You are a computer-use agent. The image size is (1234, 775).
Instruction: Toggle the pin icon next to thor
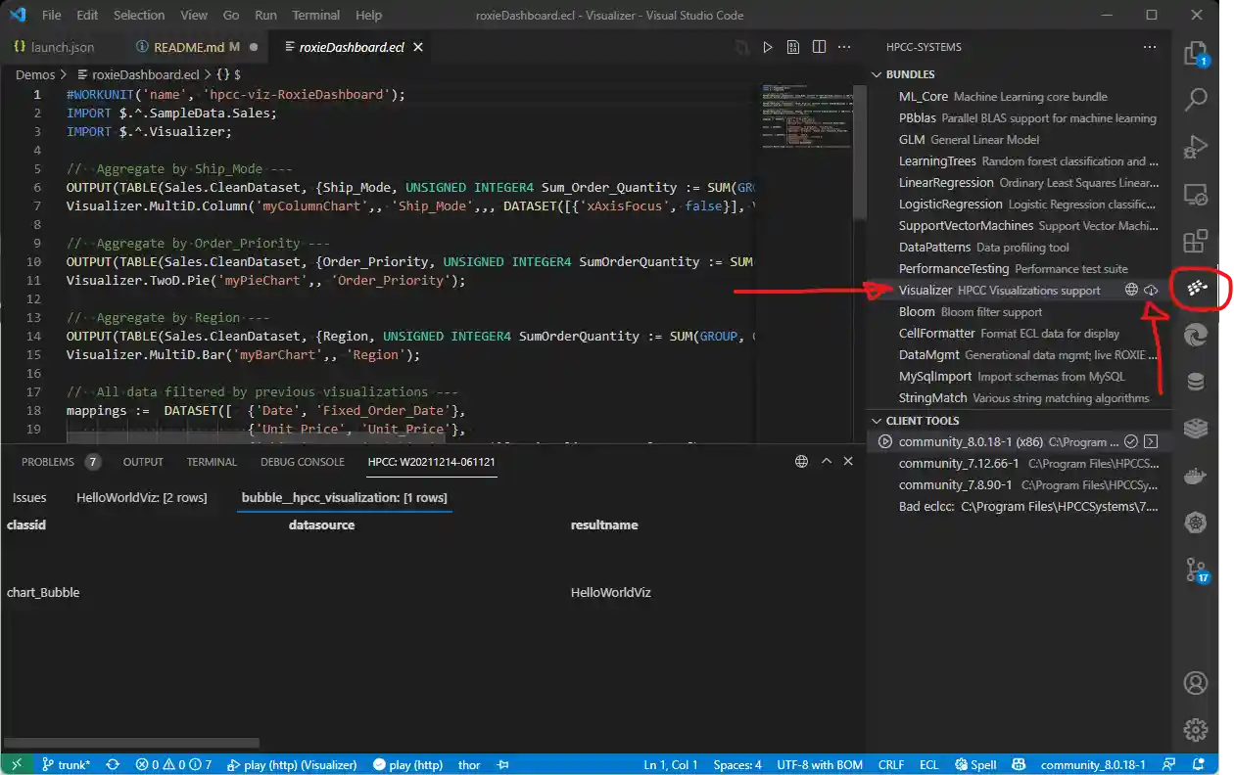[x=503, y=764]
